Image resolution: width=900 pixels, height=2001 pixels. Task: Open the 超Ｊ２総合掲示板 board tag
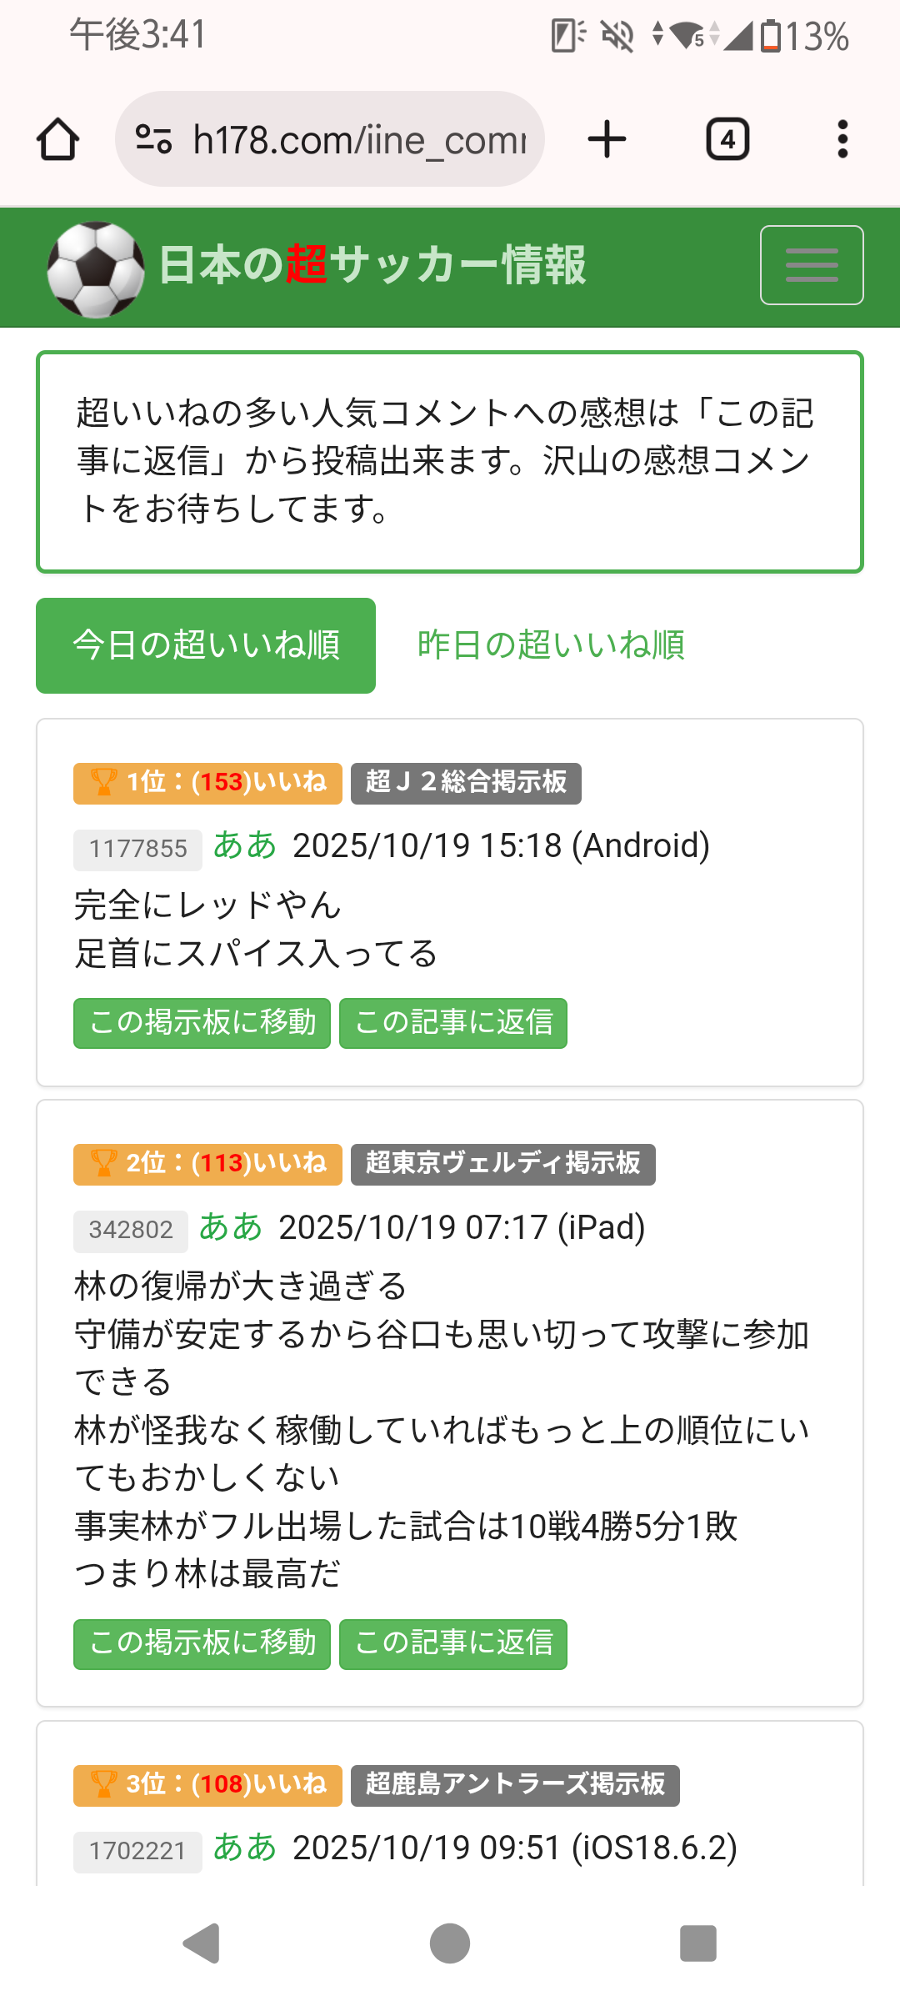click(466, 783)
